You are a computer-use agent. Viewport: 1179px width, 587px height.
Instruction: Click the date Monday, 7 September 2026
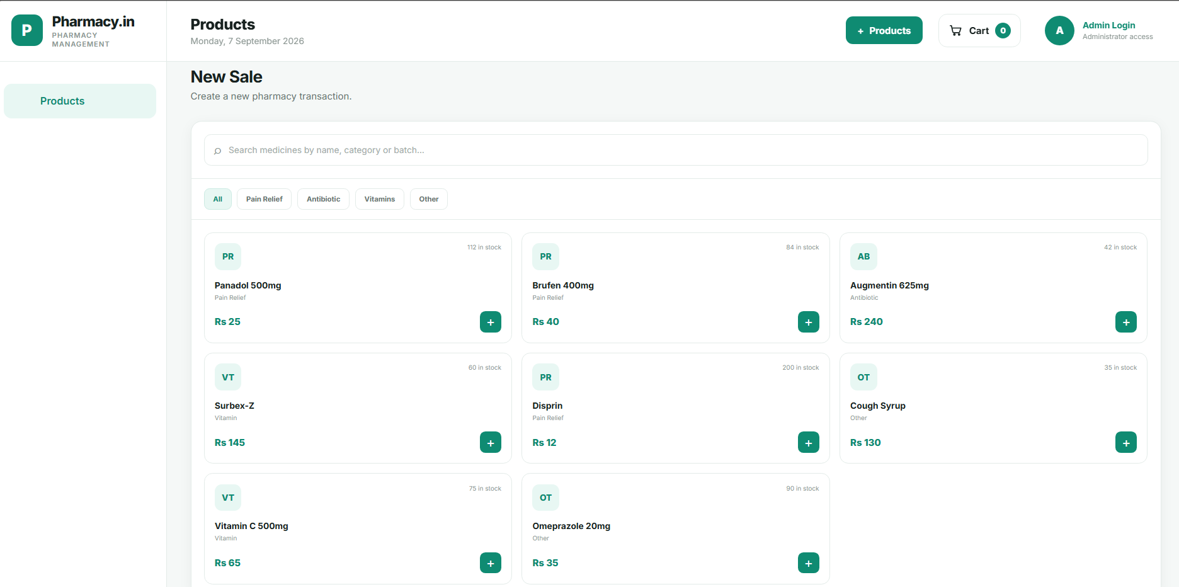click(x=248, y=41)
